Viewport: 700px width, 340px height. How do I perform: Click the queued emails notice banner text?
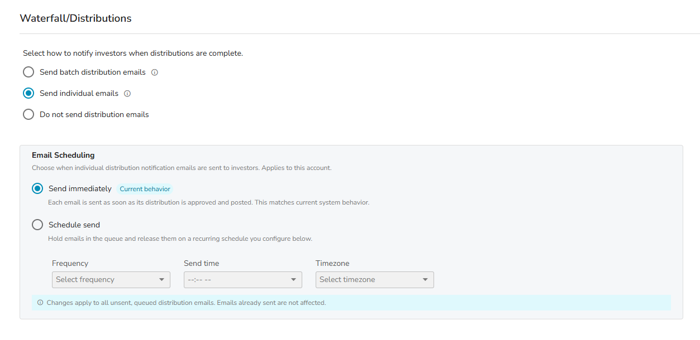coord(186,303)
